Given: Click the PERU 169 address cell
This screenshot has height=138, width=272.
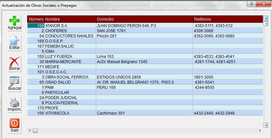Looking at the screenshot, I should 145,87.
